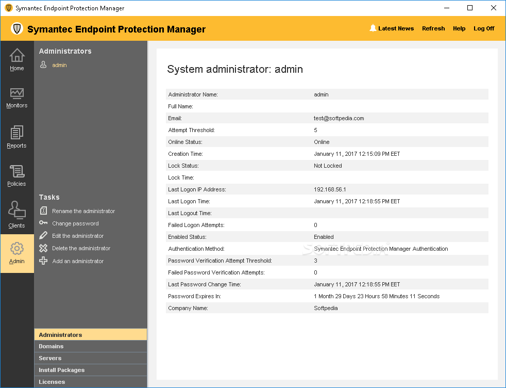Open the Policies scroll icon
Image resolution: width=506 pixels, height=388 pixels.
click(17, 172)
